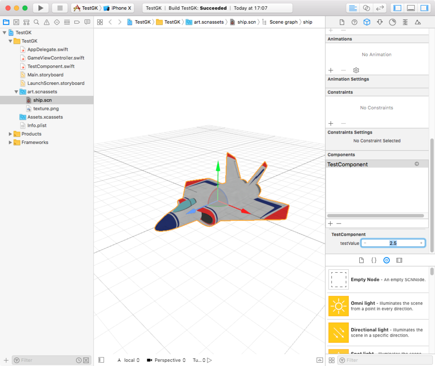435x366 pixels.
Task: Open the Find navigator
Action: click(37, 22)
